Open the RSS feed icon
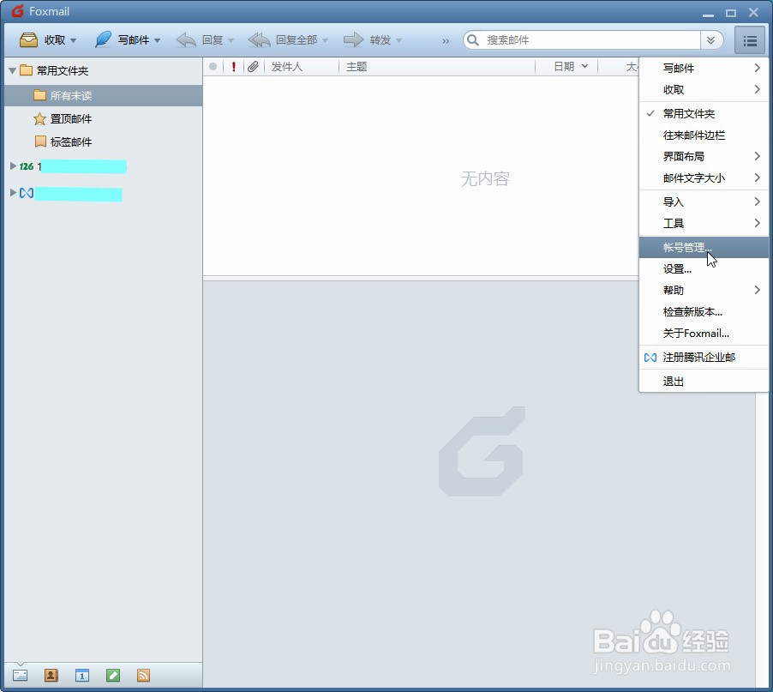The image size is (773, 692). (x=143, y=675)
